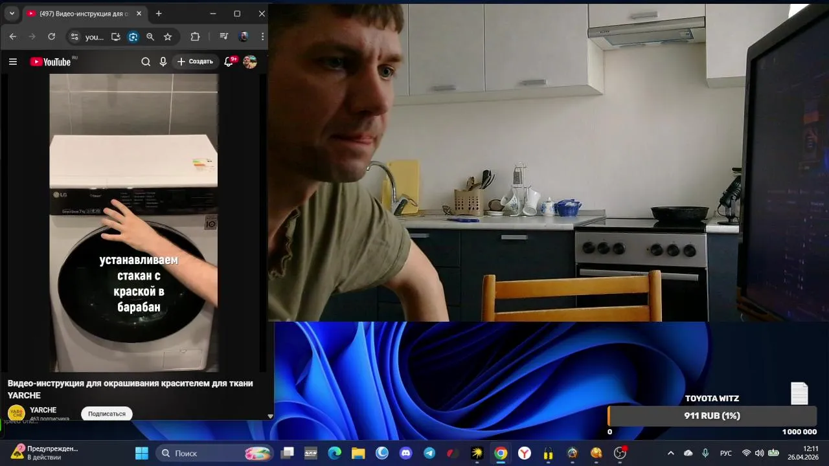Open the cloud tray icon

click(688, 453)
